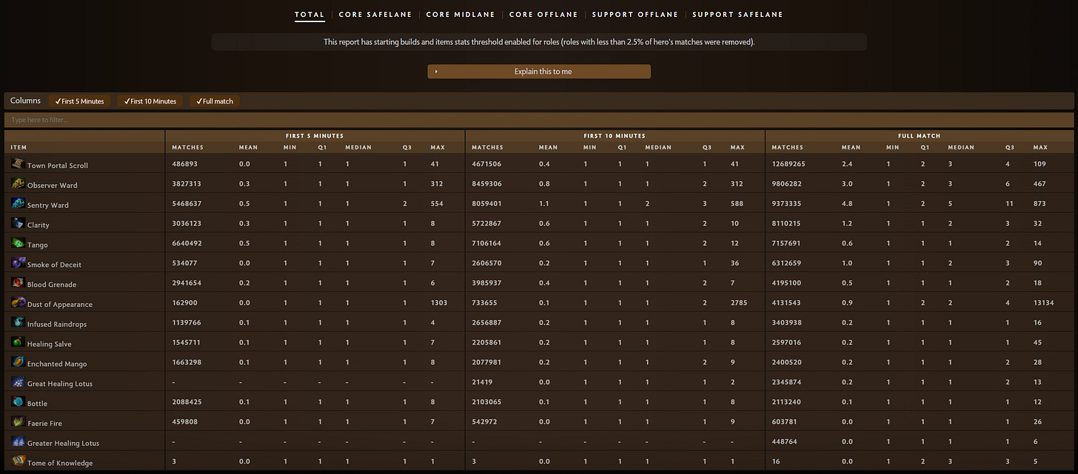
Task: Click the 2785 max value cell
Action: point(739,303)
